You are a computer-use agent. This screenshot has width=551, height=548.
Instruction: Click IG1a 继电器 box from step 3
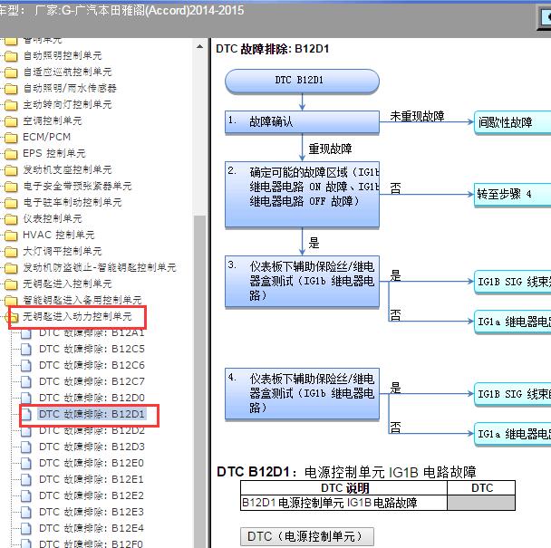pyautogui.click(x=513, y=322)
